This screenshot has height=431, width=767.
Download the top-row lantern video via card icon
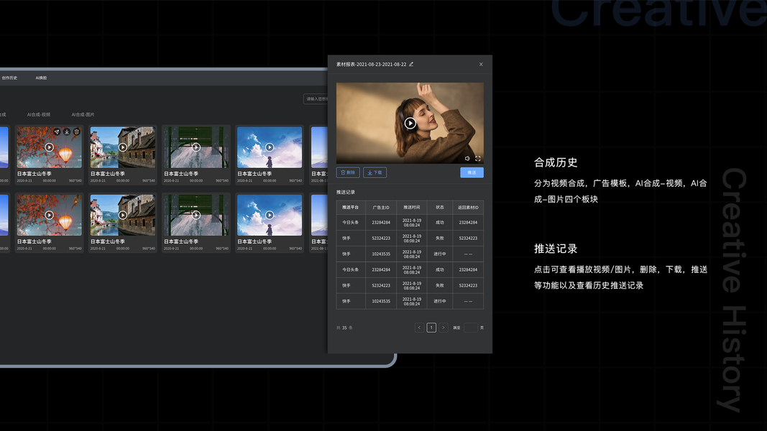tap(67, 132)
